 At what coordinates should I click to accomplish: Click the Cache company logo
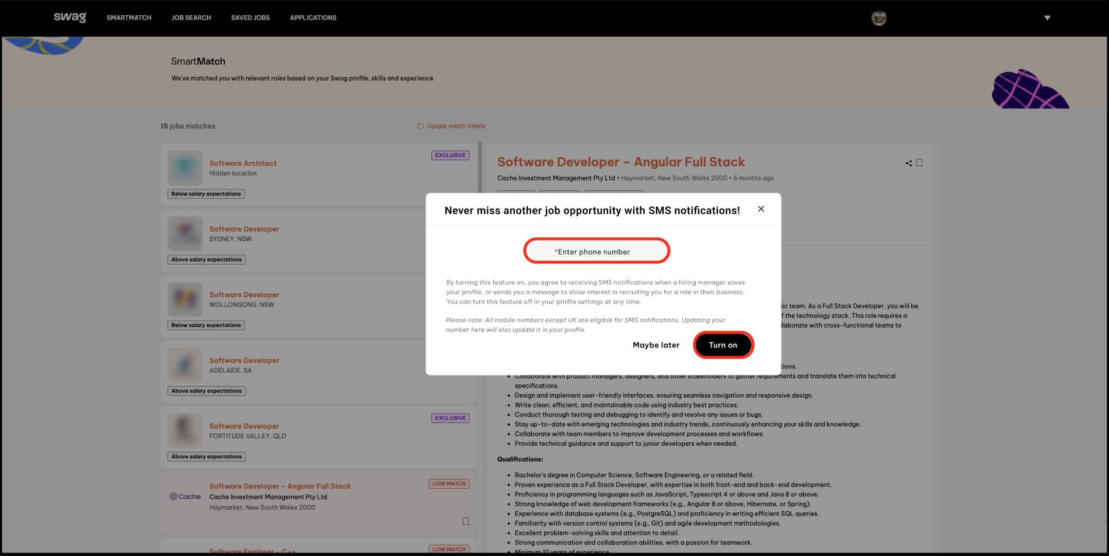click(185, 496)
